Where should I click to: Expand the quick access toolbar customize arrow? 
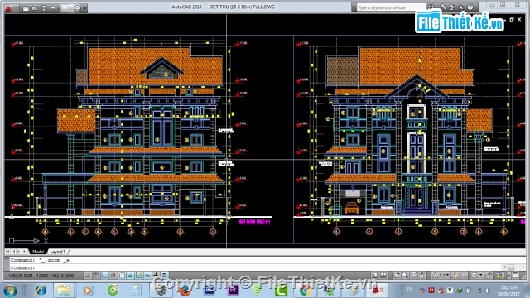pos(84,8)
